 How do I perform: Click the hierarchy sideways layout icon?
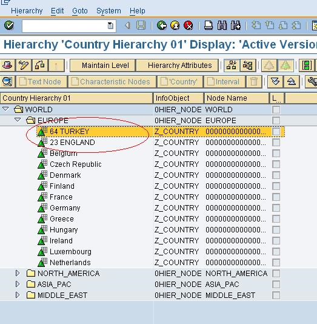tap(248, 66)
